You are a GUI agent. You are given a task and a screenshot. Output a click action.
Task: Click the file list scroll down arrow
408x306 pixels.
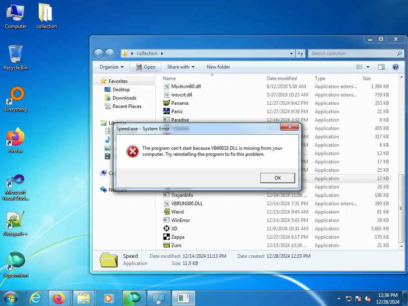402,246
